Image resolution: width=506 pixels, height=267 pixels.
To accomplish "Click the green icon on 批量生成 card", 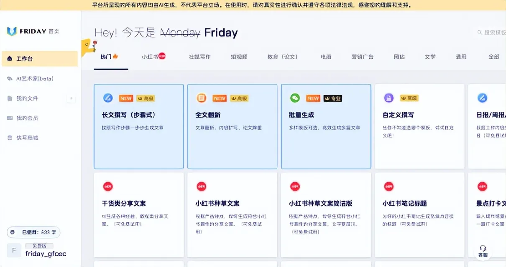I will [295, 98].
